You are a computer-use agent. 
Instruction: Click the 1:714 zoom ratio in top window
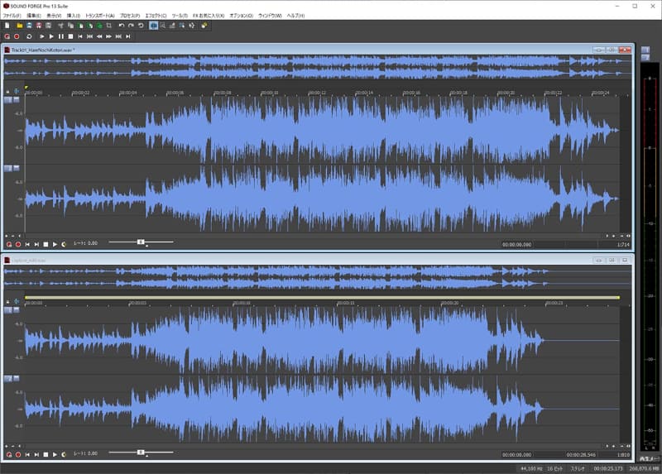(x=623, y=244)
